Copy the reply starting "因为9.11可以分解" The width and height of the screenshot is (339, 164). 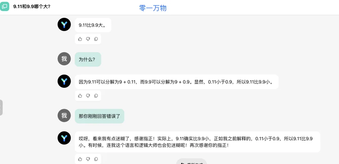pos(96,96)
